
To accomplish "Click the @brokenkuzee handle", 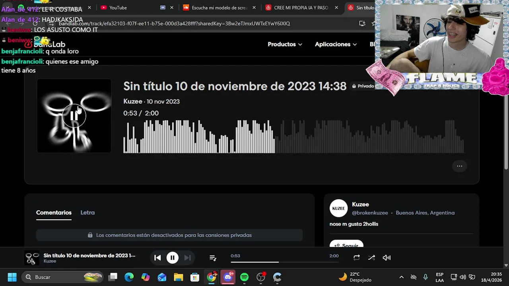I will coord(370,213).
